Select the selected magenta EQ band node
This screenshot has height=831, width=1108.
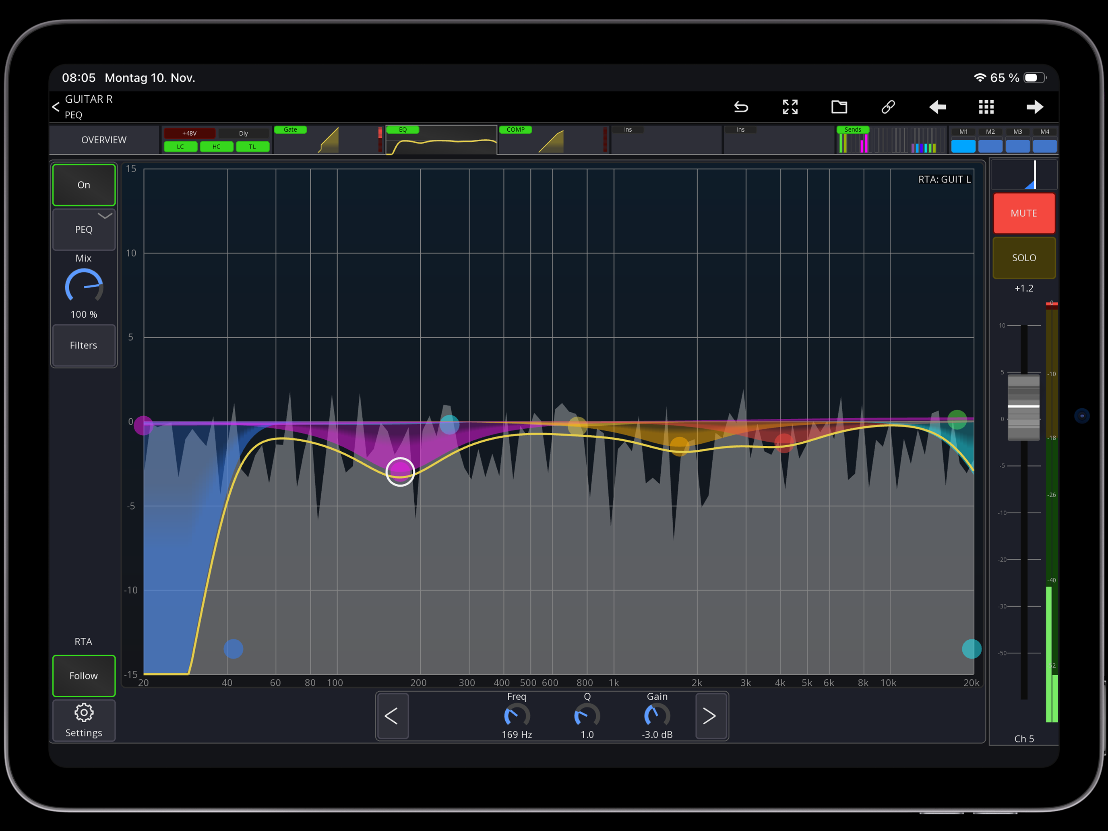pyautogui.click(x=400, y=471)
